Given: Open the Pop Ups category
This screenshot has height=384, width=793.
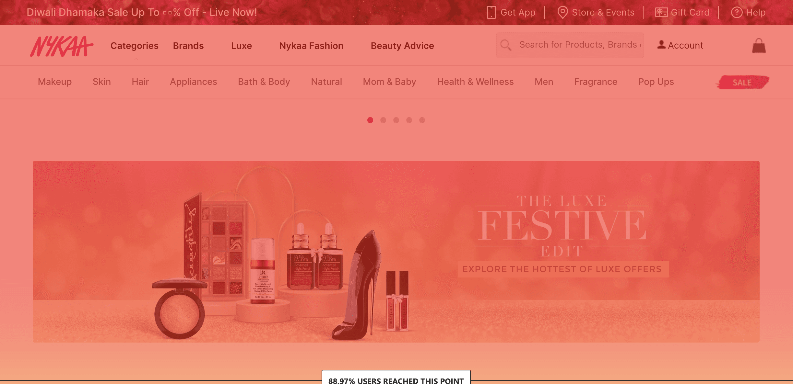Looking at the screenshot, I should point(656,82).
